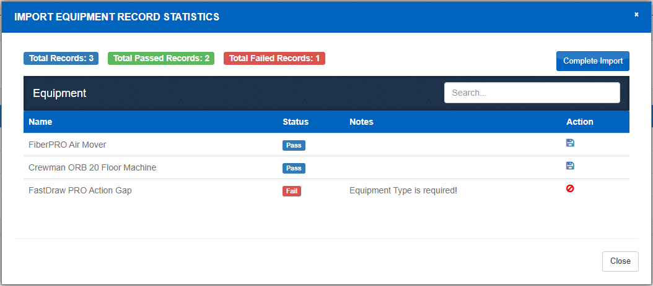Click the Total Records: 3 badge
The height and width of the screenshot is (286, 653).
[x=61, y=58]
